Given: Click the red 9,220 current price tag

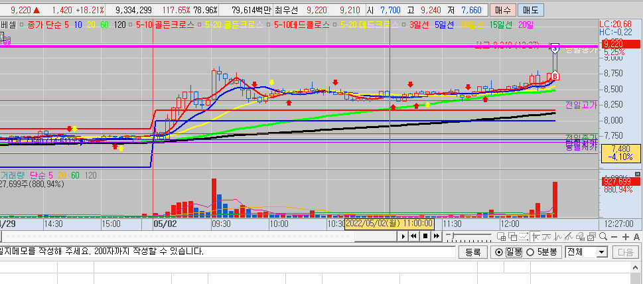Looking at the screenshot, I should [621, 44].
